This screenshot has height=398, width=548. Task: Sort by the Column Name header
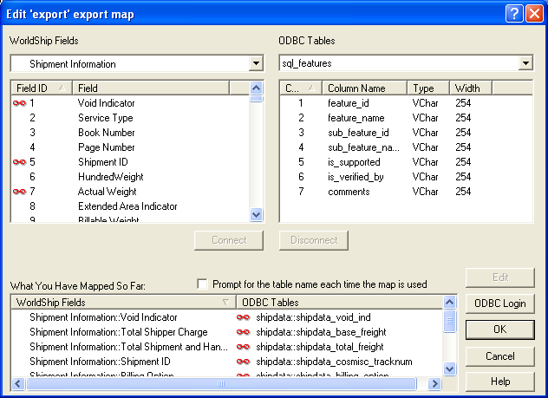pyautogui.click(x=364, y=88)
